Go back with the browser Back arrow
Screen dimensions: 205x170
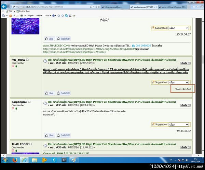tap(4, 6)
